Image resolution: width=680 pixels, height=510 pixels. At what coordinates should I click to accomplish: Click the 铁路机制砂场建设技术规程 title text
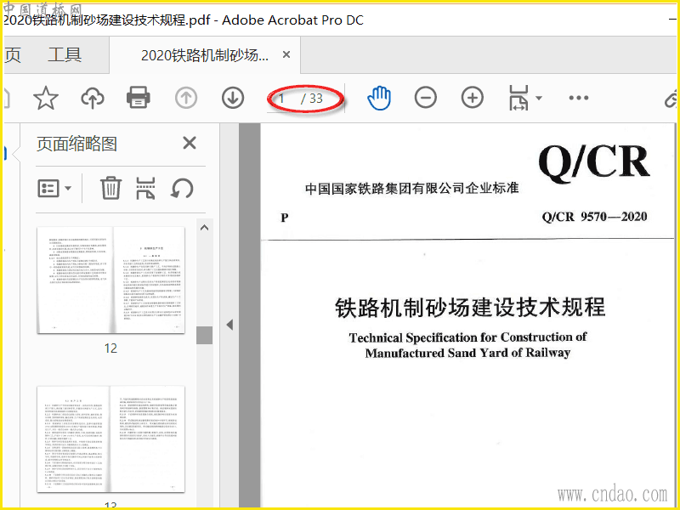pos(470,308)
